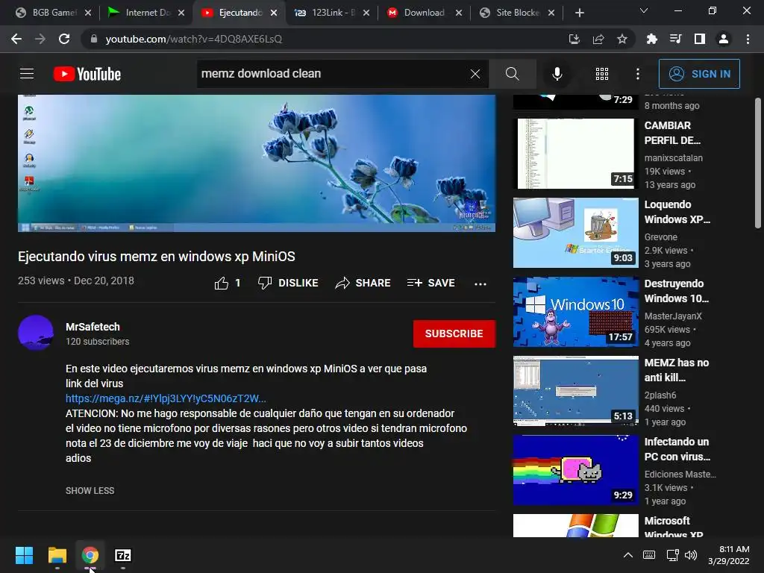Share this page icon in address bar
Viewport: 764px width, 573px height.
coord(598,39)
